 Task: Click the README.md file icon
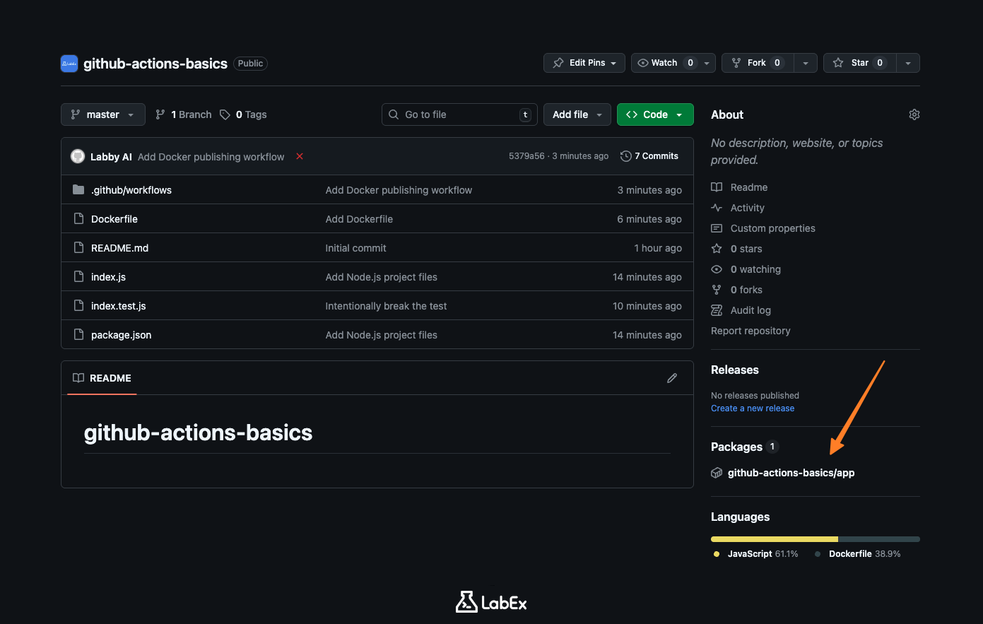pyautogui.click(x=78, y=248)
